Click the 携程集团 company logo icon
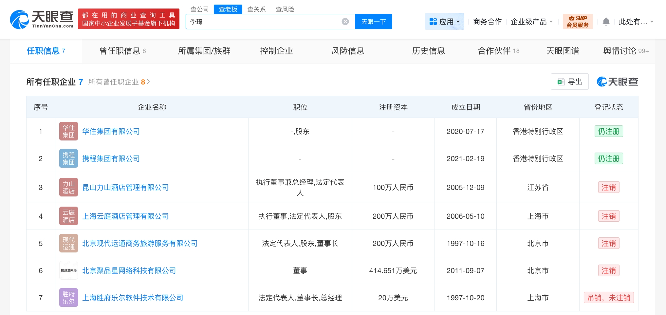This screenshot has height=315, width=666. (x=68, y=158)
